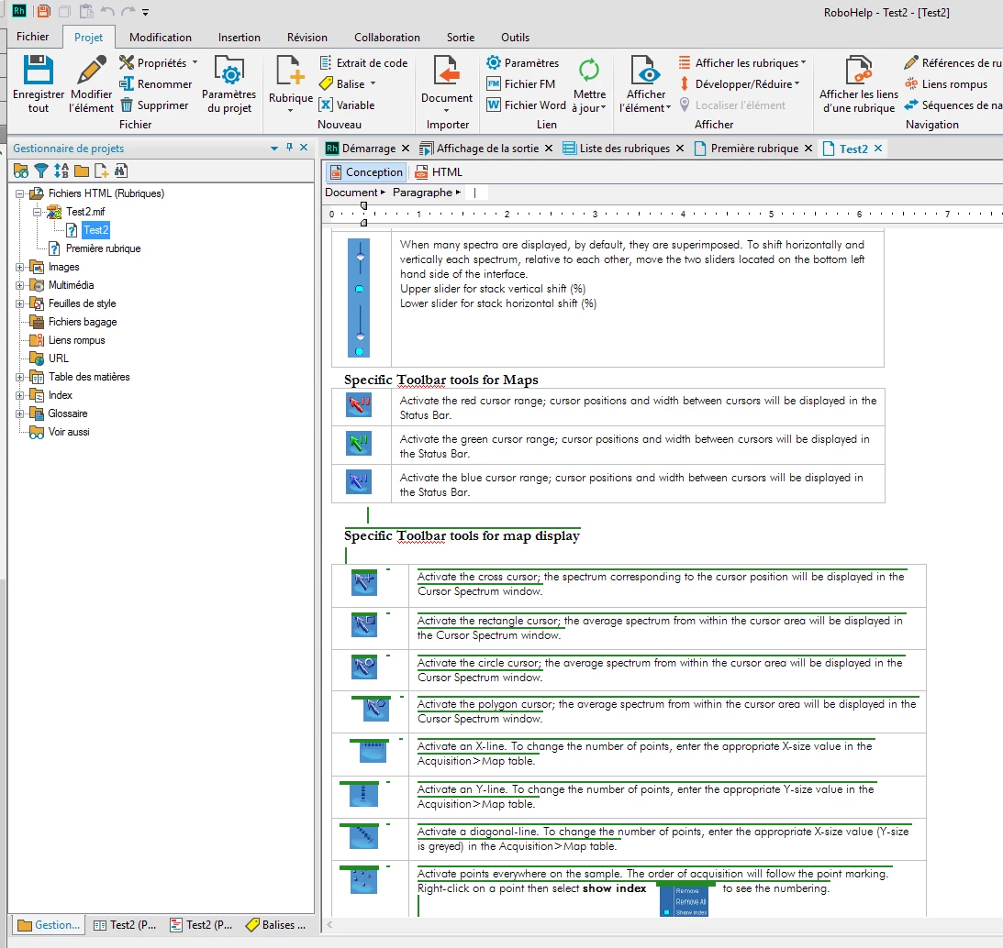Image resolution: width=1003 pixels, height=948 pixels.
Task: Open the Fichier menu
Action: (x=33, y=37)
